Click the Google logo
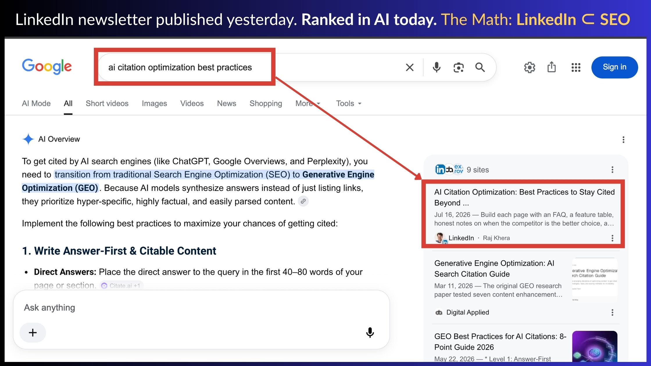This screenshot has width=651, height=366. [x=47, y=67]
